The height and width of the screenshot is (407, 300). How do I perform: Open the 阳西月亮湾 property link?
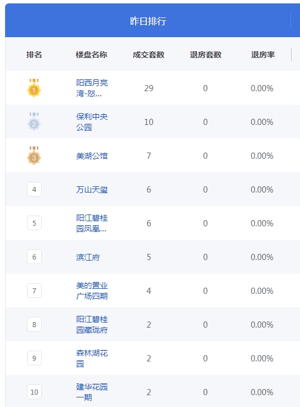pyautogui.click(x=92, y=88)
